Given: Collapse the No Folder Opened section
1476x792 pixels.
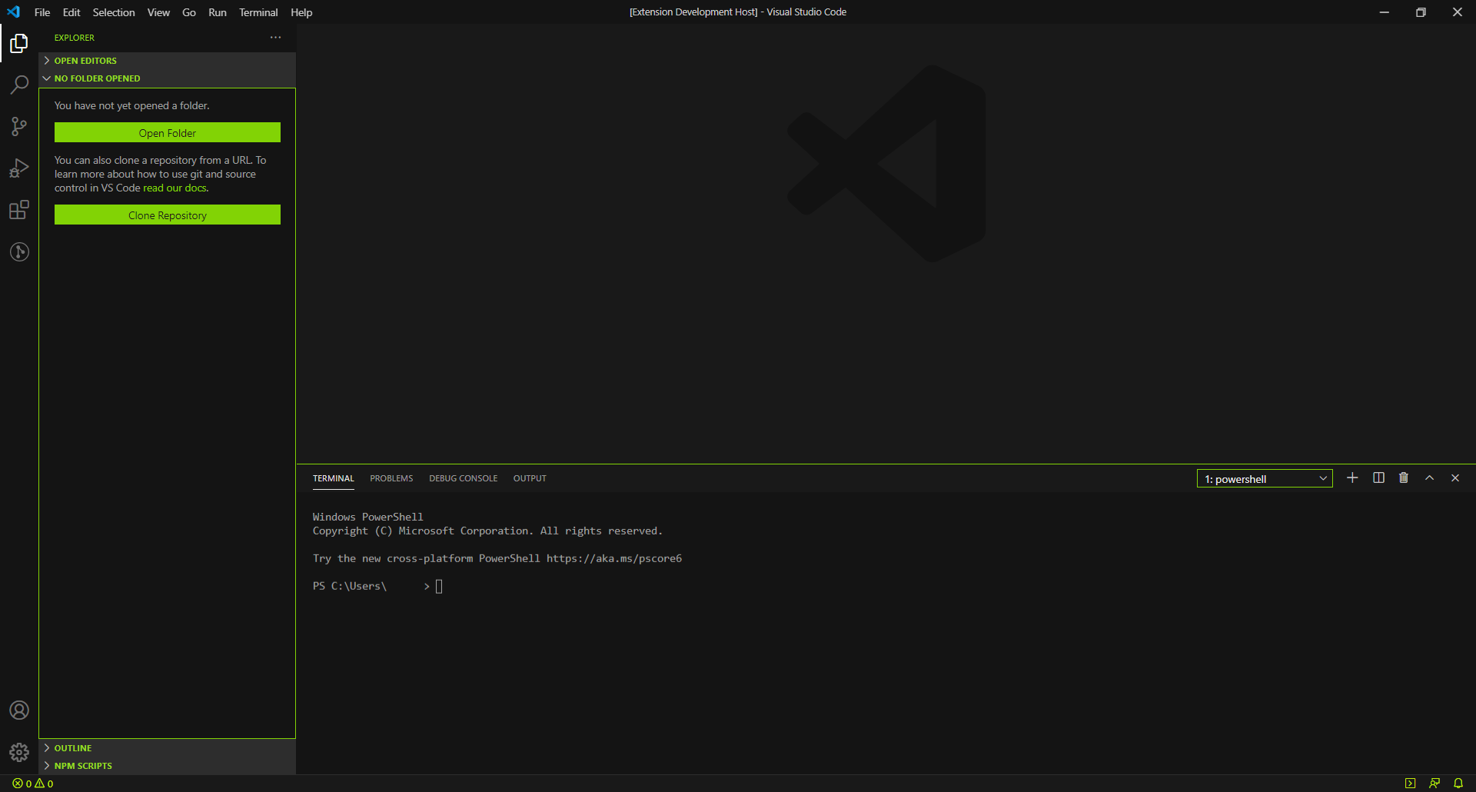Looking at the screenshot, I should click(x=167, y=78).
